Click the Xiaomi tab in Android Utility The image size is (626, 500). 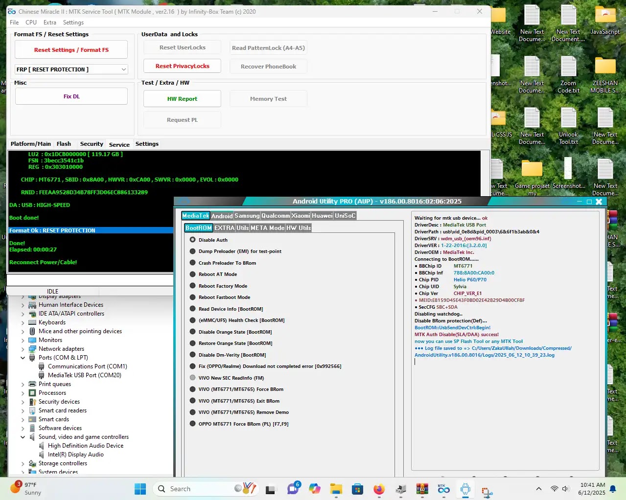coord(301,216)
